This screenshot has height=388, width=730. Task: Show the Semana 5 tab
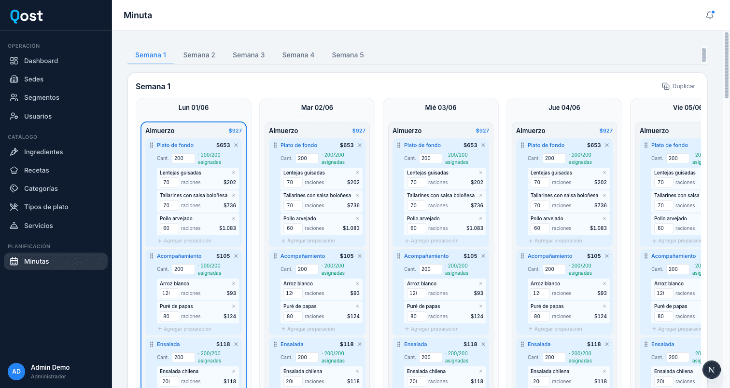coord(348,55)
